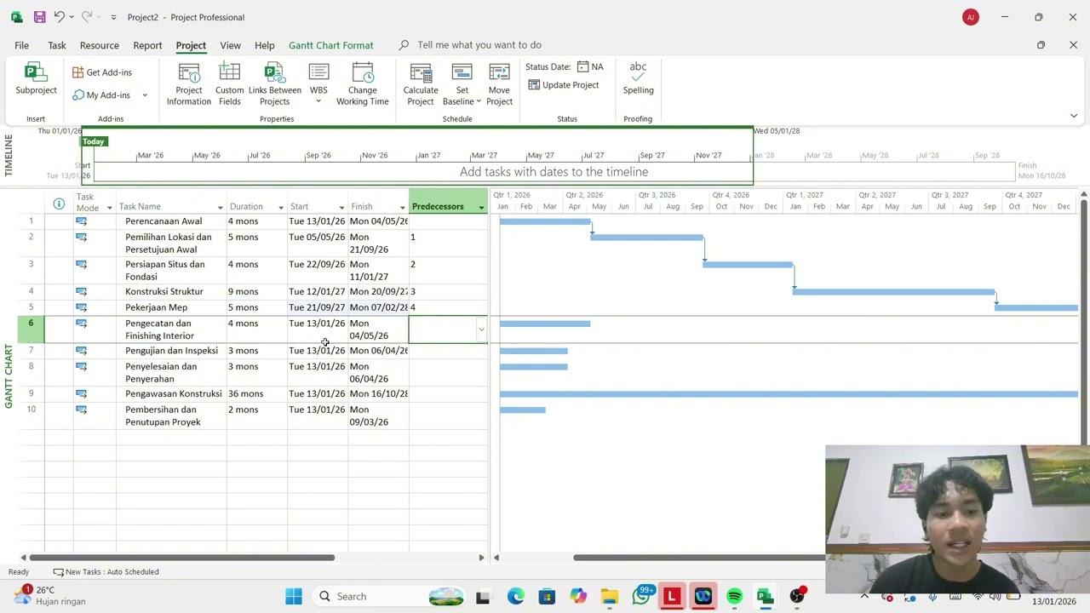Open Predecessors column filter dropdown
1090x613 pixels.
[x=481, y=208]
